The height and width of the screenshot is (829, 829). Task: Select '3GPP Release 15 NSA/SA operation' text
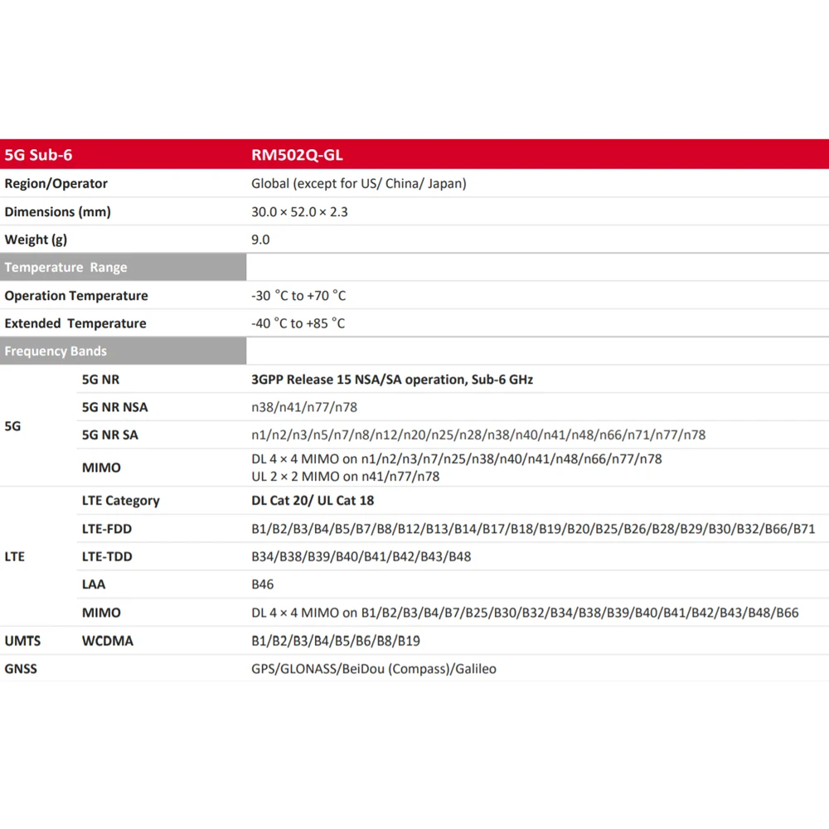[x=359, y=380]
